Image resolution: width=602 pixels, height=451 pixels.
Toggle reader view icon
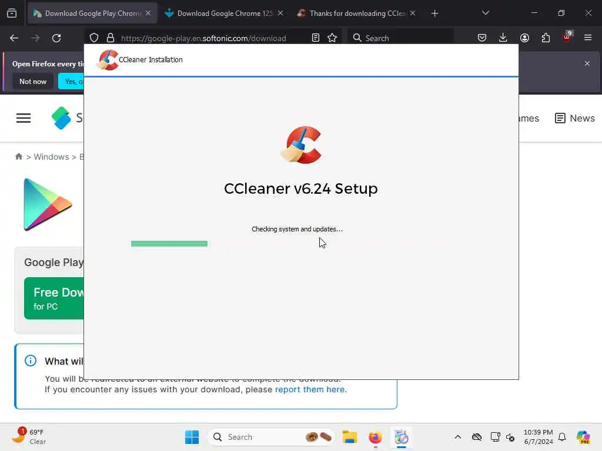[316, 38]
